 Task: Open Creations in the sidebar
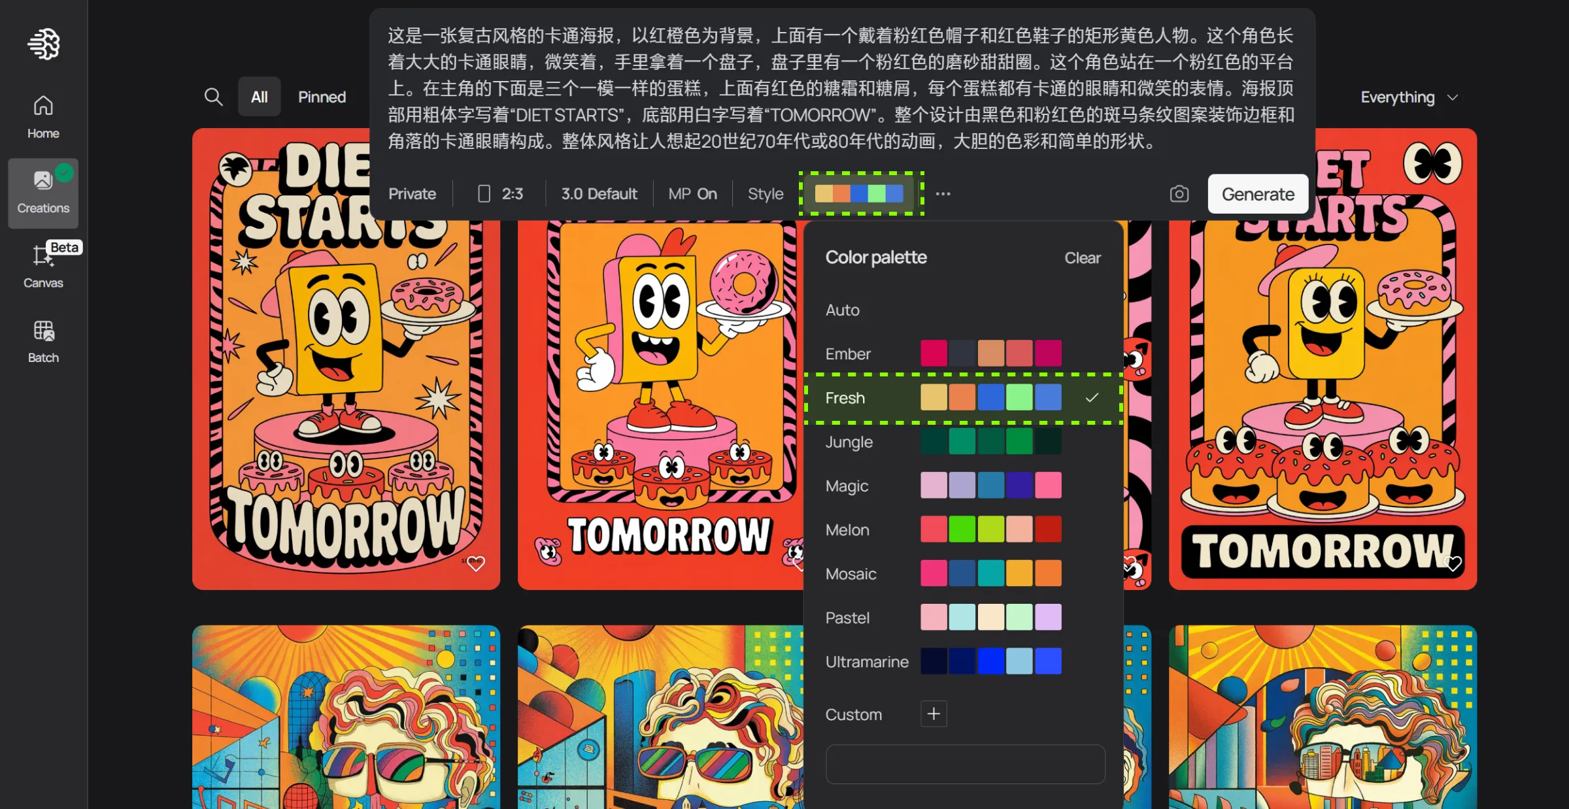click(43, 193)
